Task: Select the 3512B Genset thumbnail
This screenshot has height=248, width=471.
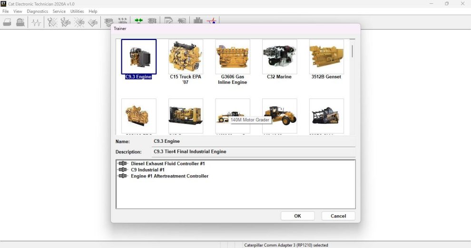Action: pyautogui.click(x=326, y=57)
